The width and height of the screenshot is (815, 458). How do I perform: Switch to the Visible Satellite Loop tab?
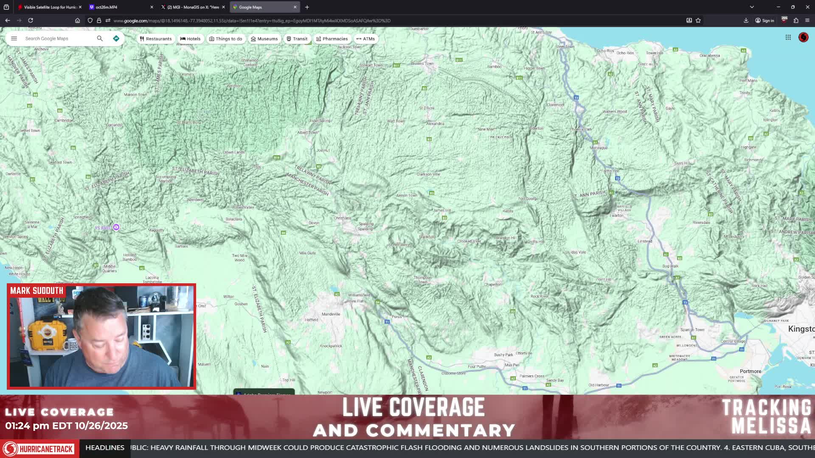(50, 7)
